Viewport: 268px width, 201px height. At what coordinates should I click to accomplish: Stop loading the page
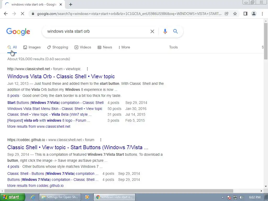click(x=23, y=14)
